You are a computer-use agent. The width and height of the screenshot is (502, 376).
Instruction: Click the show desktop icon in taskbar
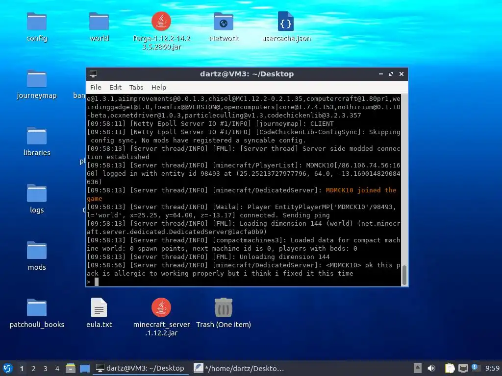[x=85, y=368]
